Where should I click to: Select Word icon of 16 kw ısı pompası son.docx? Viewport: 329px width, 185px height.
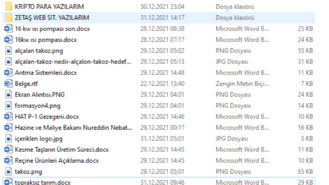pyautogui.click(x=8, y=29)
